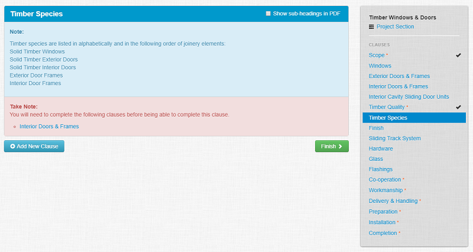Click the checkmark icon beside Scope
Image resolution: width=473 pixels, height=252 pixels.
[458, 55]
